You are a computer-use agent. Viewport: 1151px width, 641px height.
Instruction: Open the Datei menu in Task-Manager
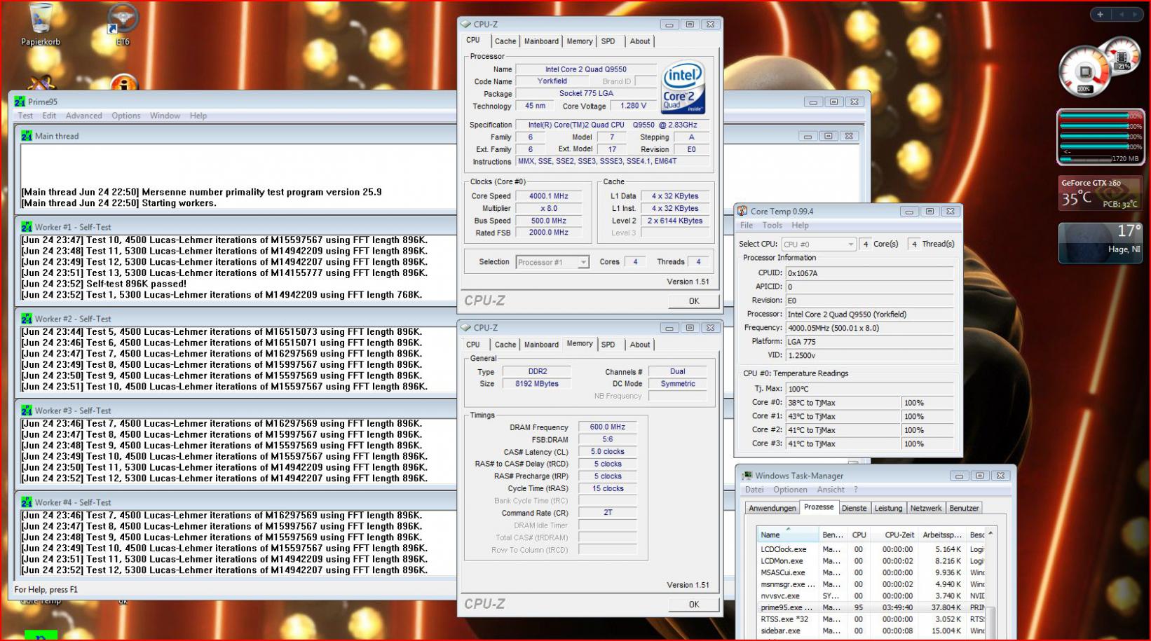pos(754,490)
